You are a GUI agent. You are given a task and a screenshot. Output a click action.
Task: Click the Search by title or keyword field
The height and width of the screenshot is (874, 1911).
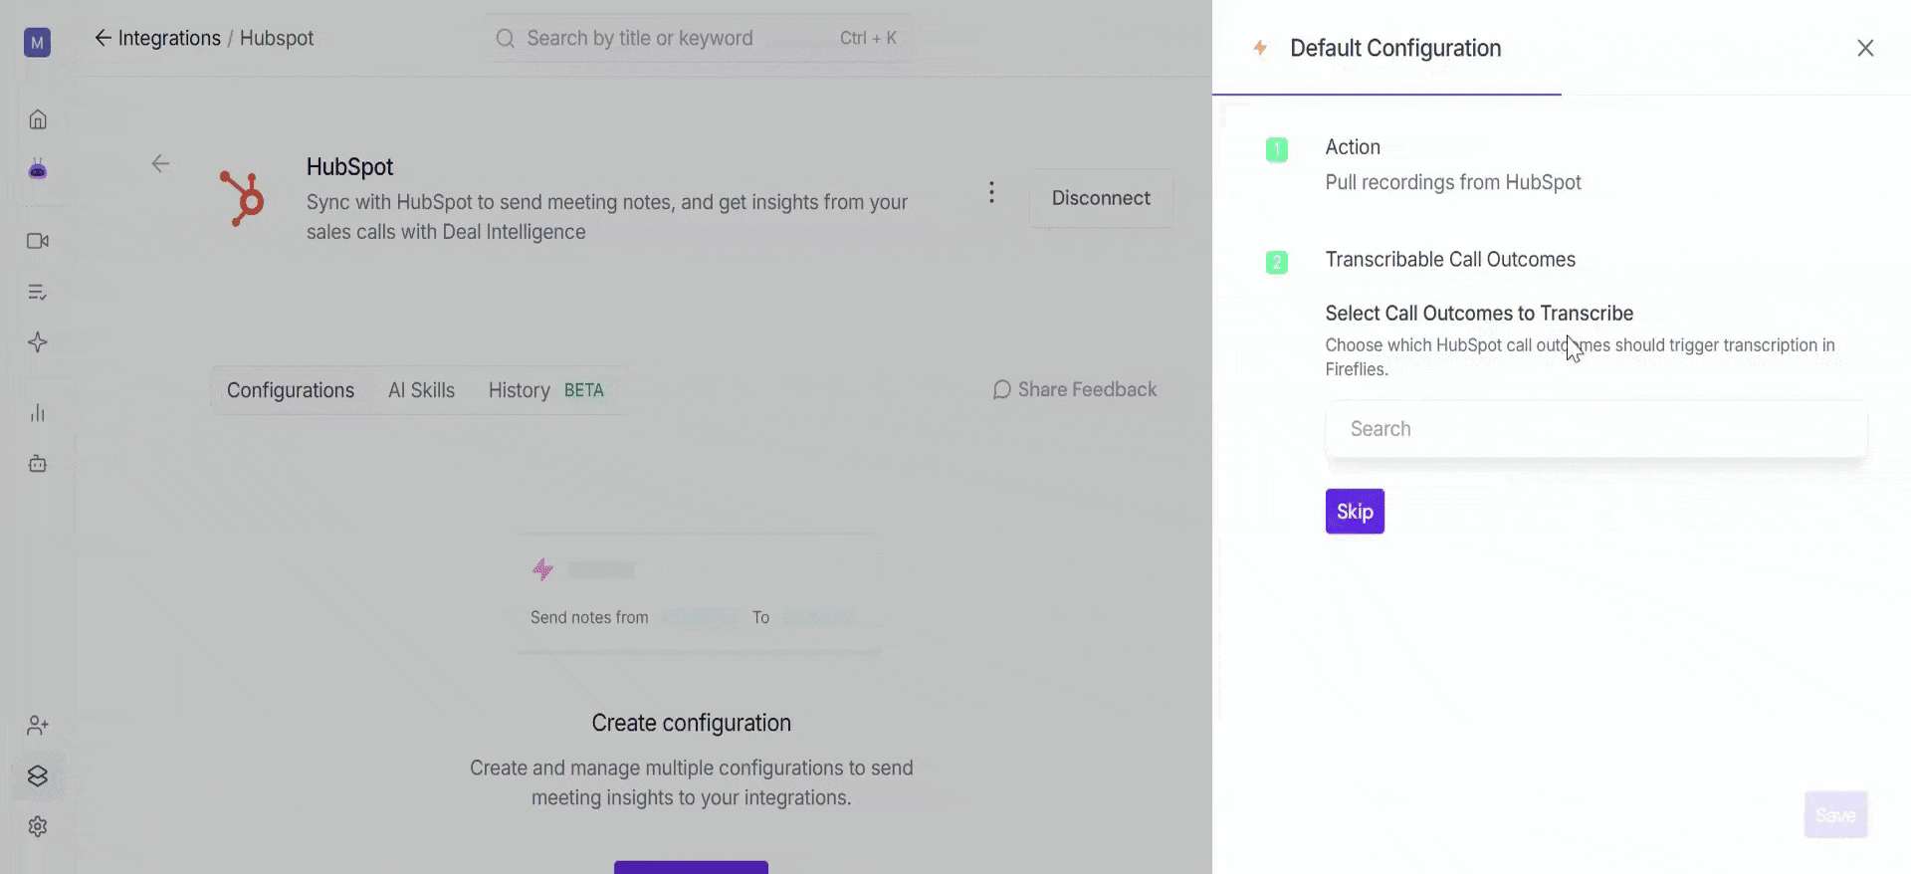coord(701,38)
